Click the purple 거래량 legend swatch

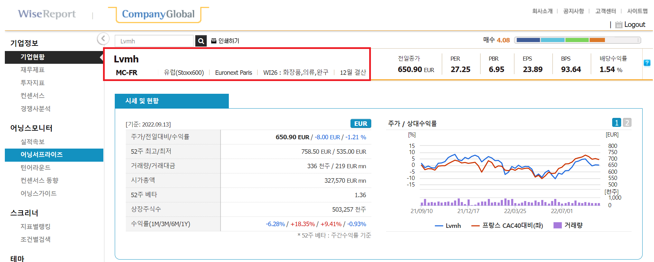[558, 225]
